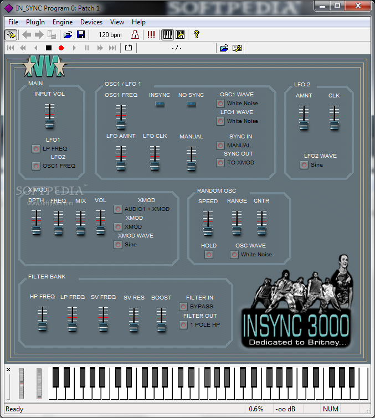Screen dimensions: 375x418
Task: Change FILTER OUT 1 POLE HP selector
Action: 183,325
